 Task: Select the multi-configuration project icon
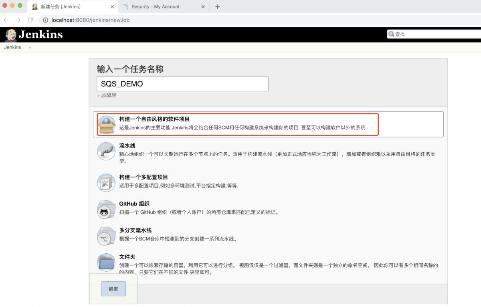[x=106, y=183]
